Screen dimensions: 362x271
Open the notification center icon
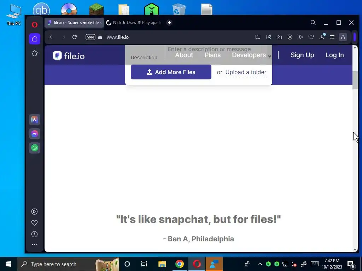[351, 264]
